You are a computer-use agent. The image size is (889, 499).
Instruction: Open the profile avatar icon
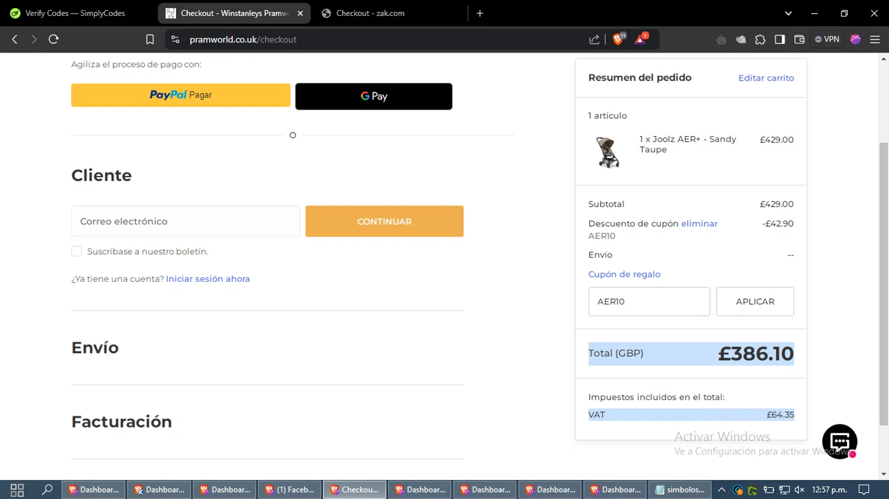click(x=855, y=39)
